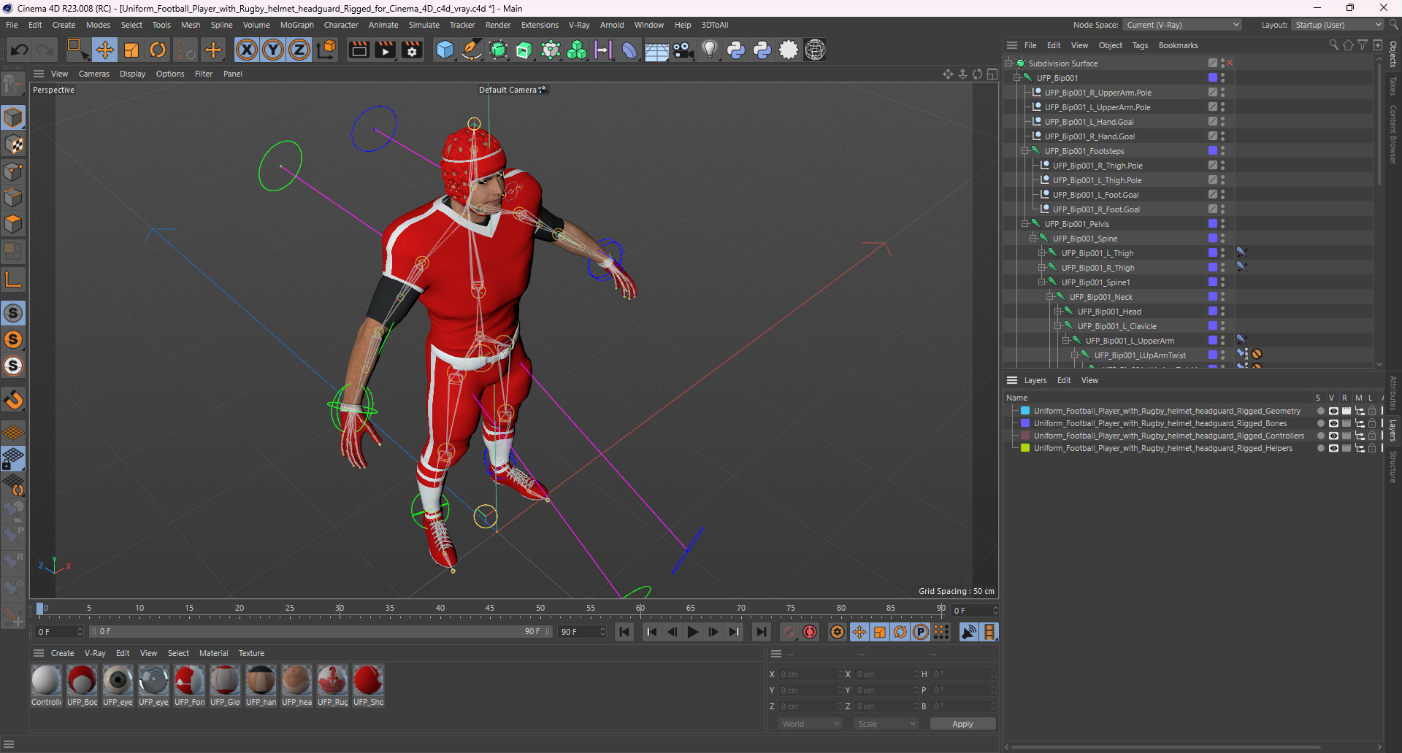The width and height of the screenshot is (1402, 753).
Task: Open the World coordinate dropdown
Action: 811,724
